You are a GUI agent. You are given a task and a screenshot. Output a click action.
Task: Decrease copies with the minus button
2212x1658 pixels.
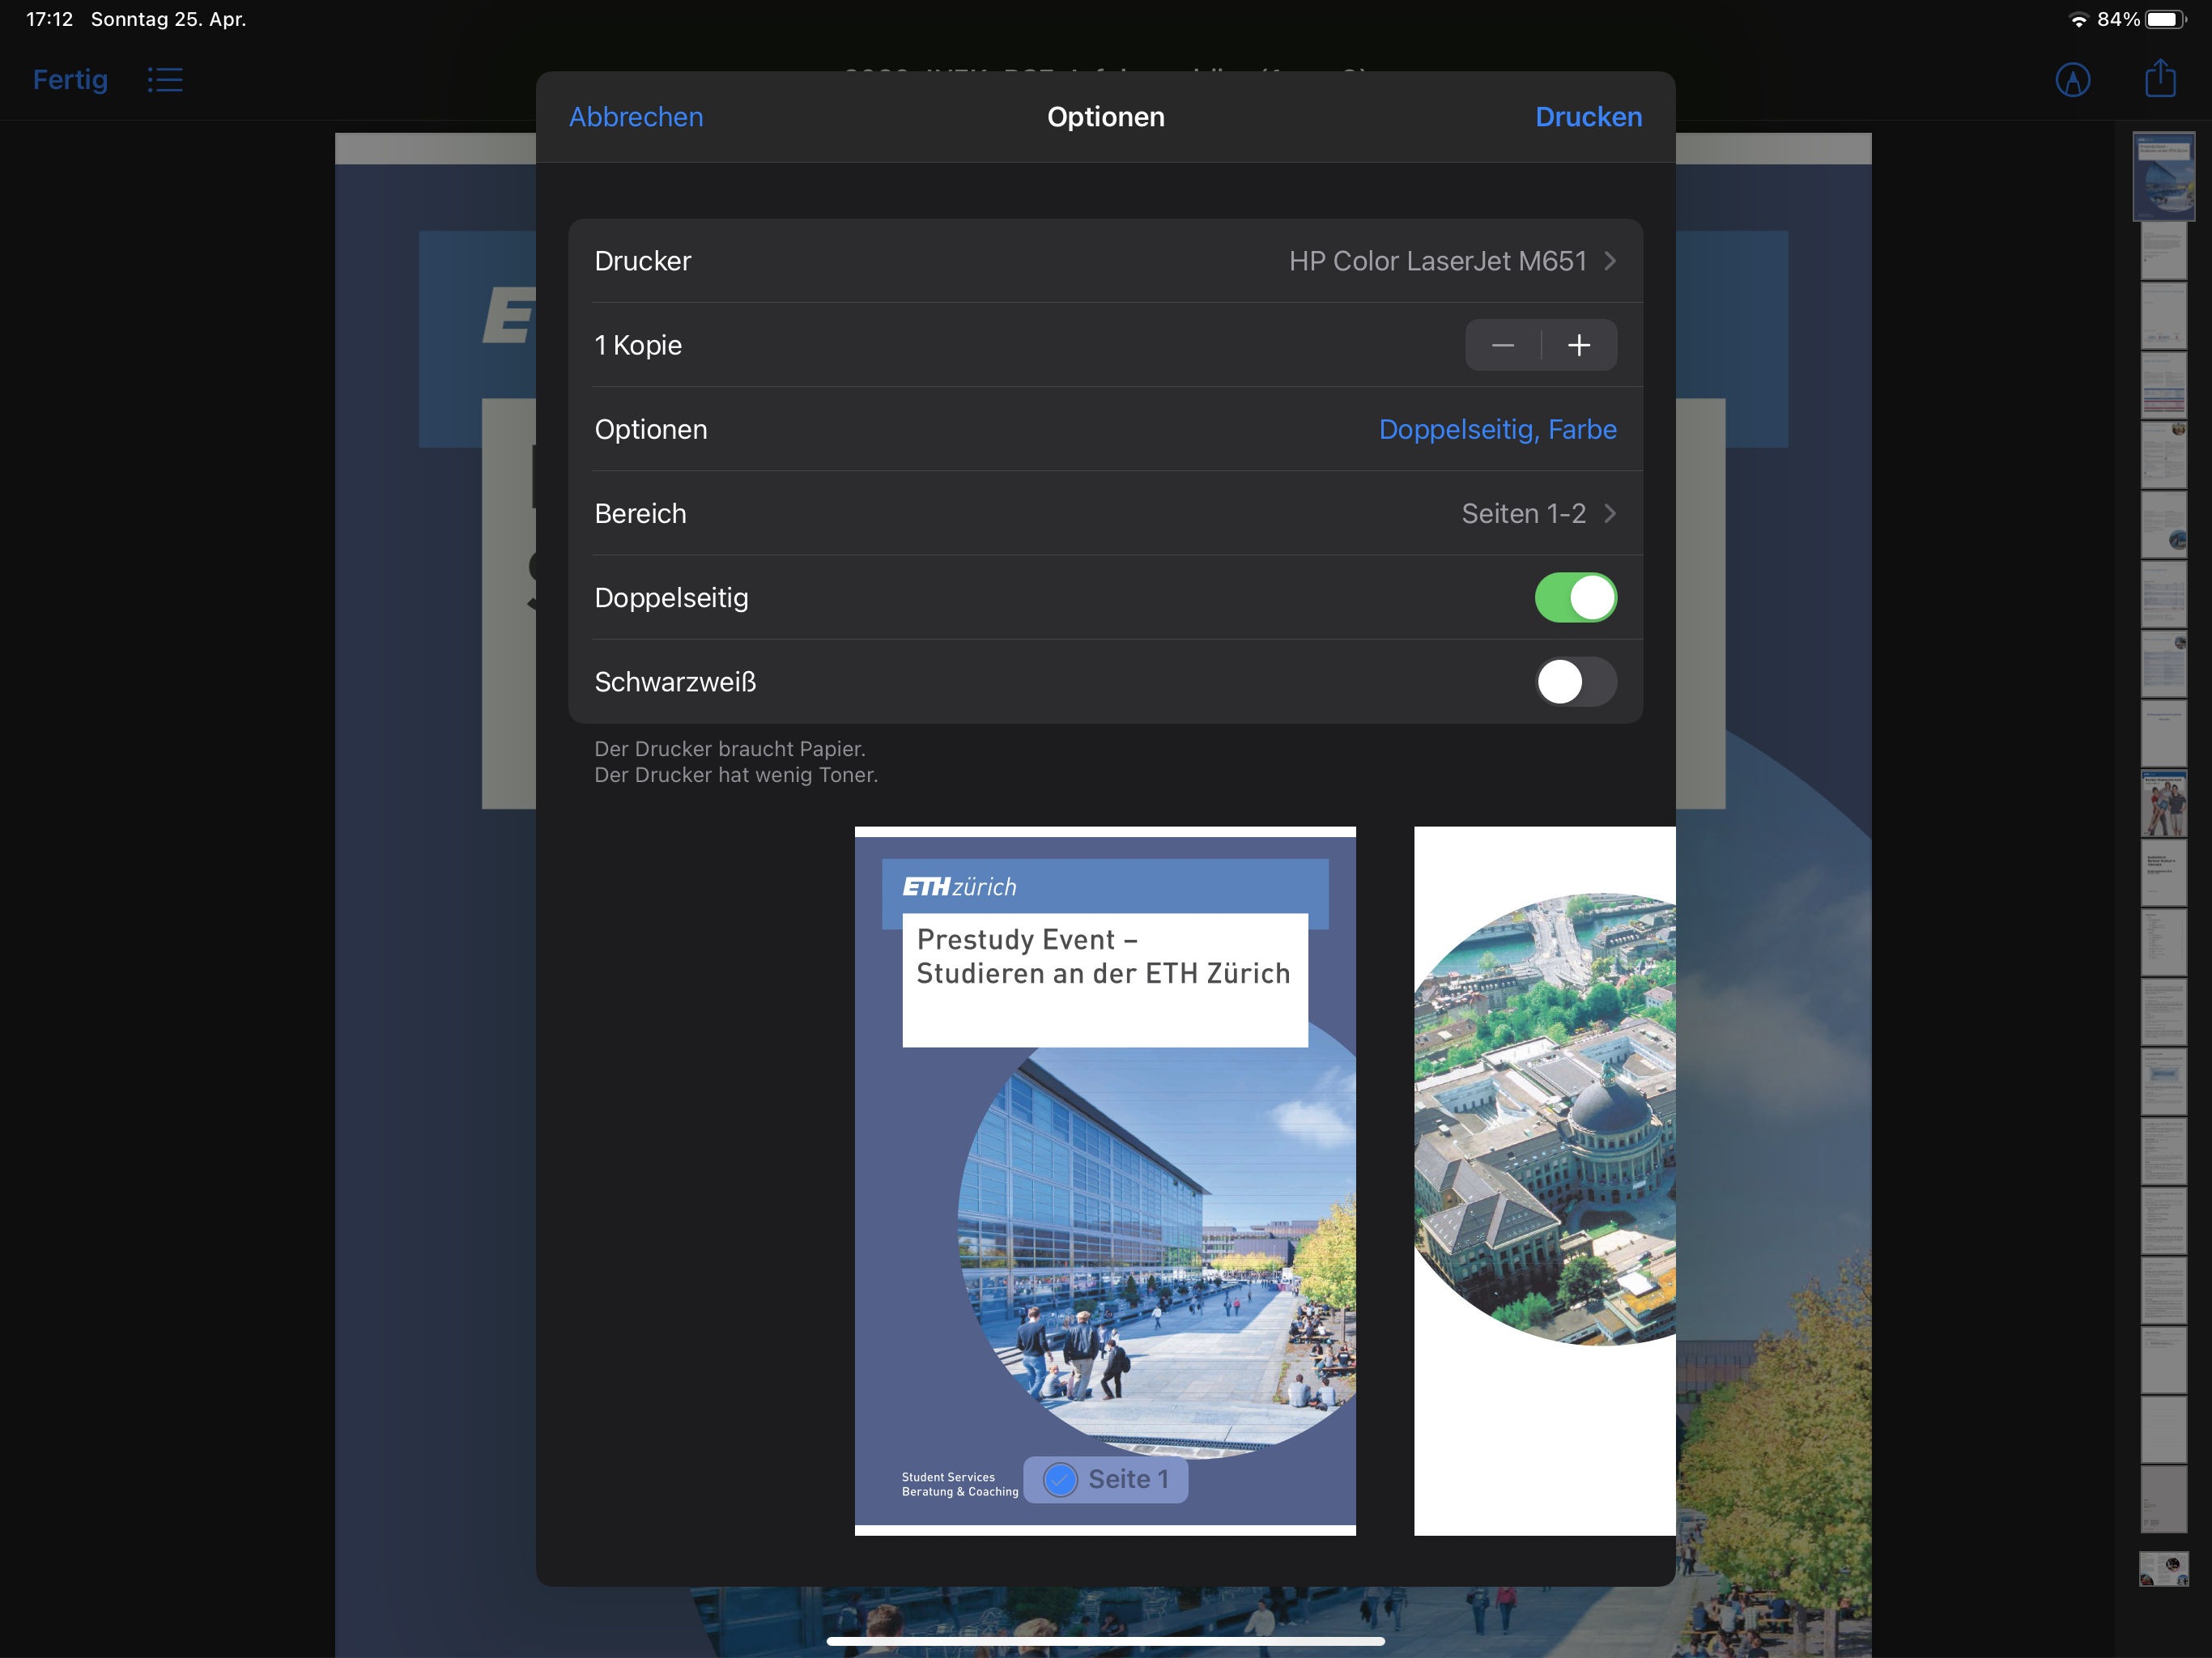point(1503,345)
